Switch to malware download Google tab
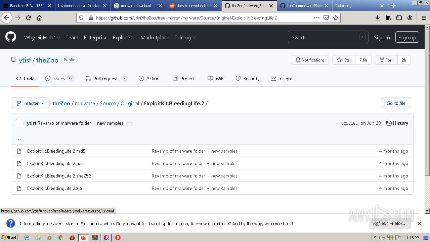430x242 pixels. (x=138, y=5)
